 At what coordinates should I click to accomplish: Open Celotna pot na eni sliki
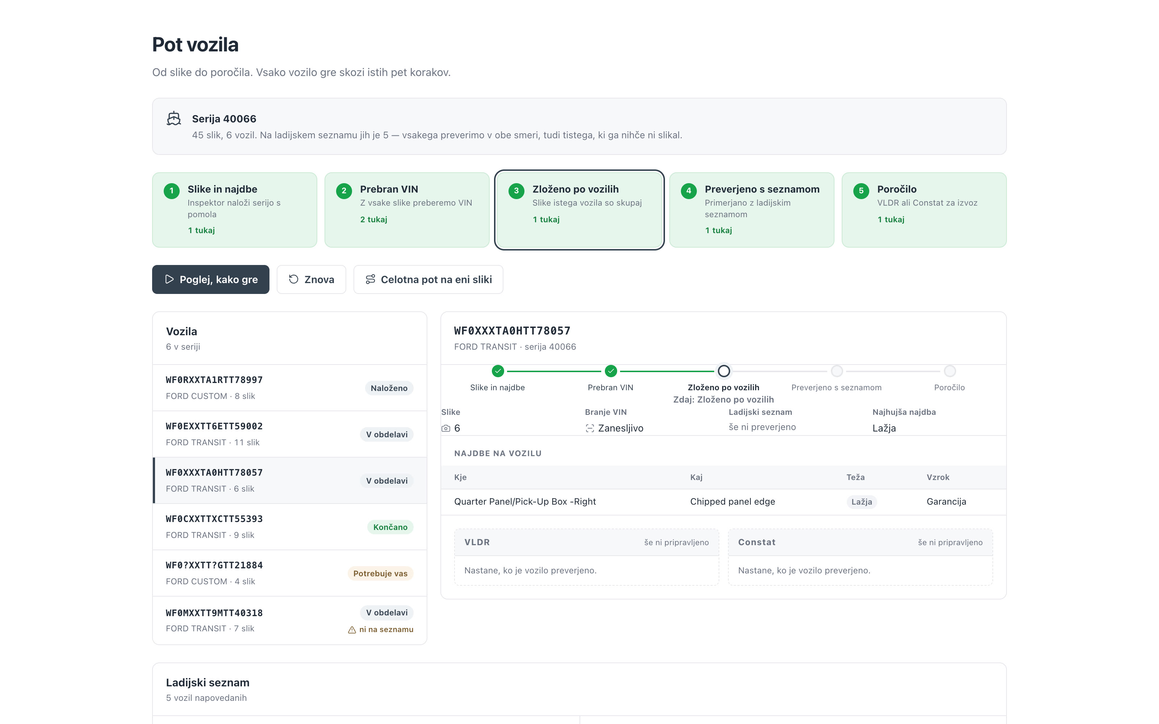pyautogui.click(x=428, y=279)
